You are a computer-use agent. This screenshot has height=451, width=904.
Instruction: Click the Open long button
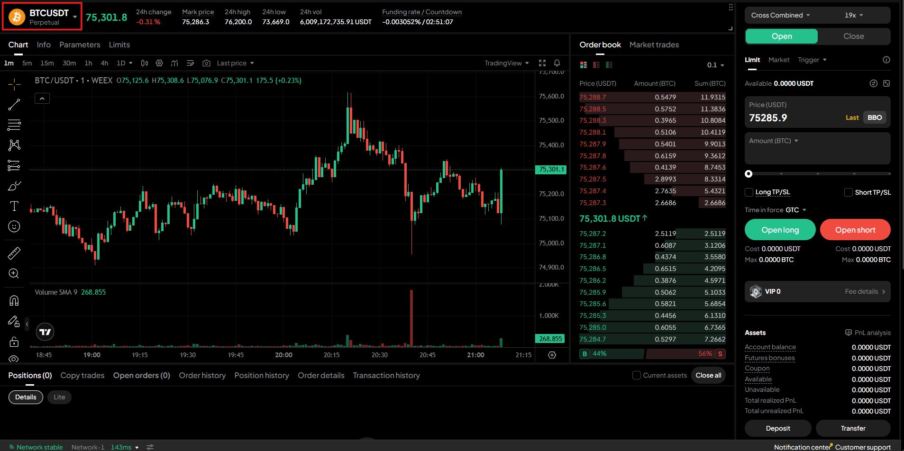pyautogui.click(x=780, y=230)
